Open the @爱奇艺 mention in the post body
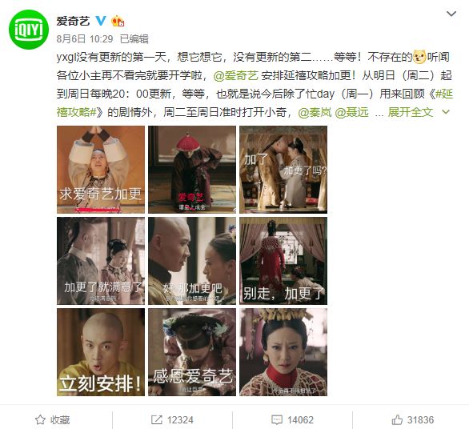Screen dimensions: 469x429 235,75
